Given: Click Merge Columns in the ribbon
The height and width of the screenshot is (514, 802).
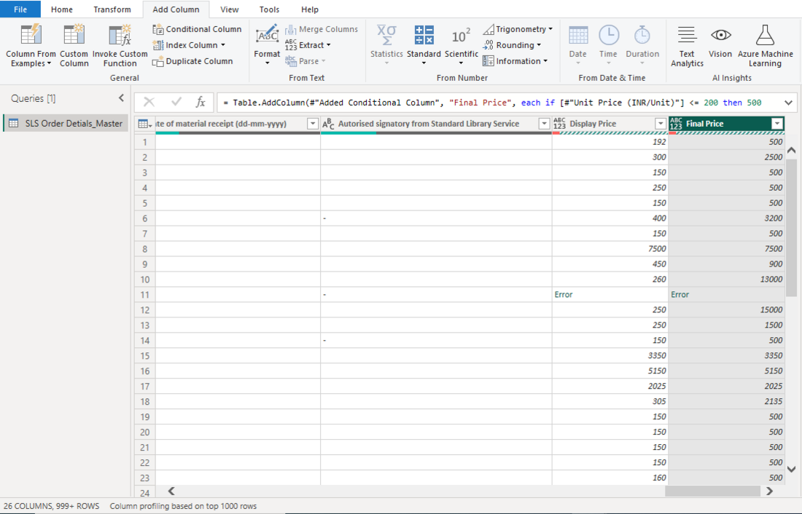Looking at the screenshot, I should (x=322, y=28).
